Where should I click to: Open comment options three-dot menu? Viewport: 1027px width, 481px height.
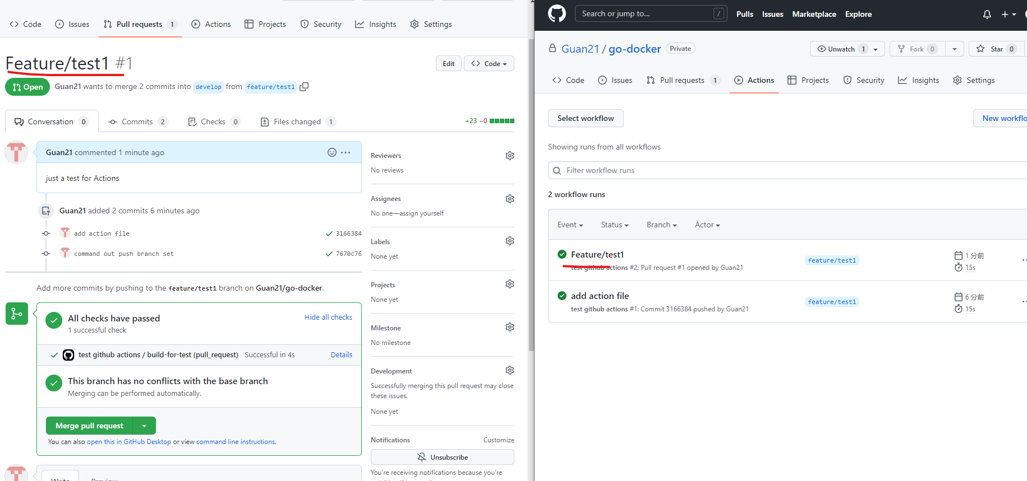pos(346,152)
